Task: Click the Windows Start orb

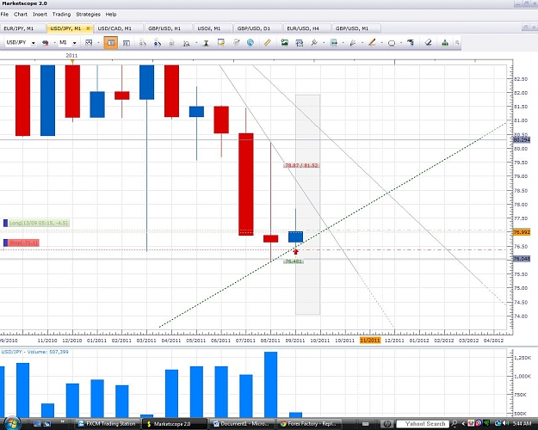Action: (x=12, y=423)
